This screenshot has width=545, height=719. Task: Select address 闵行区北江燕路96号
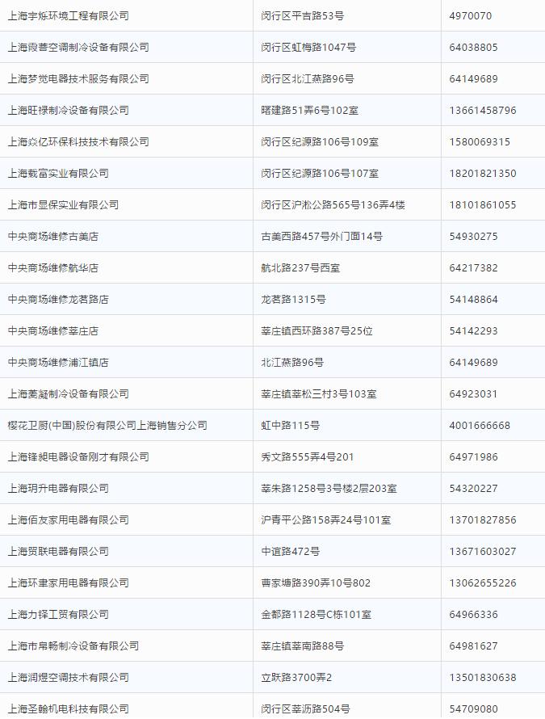coord(308,79)
